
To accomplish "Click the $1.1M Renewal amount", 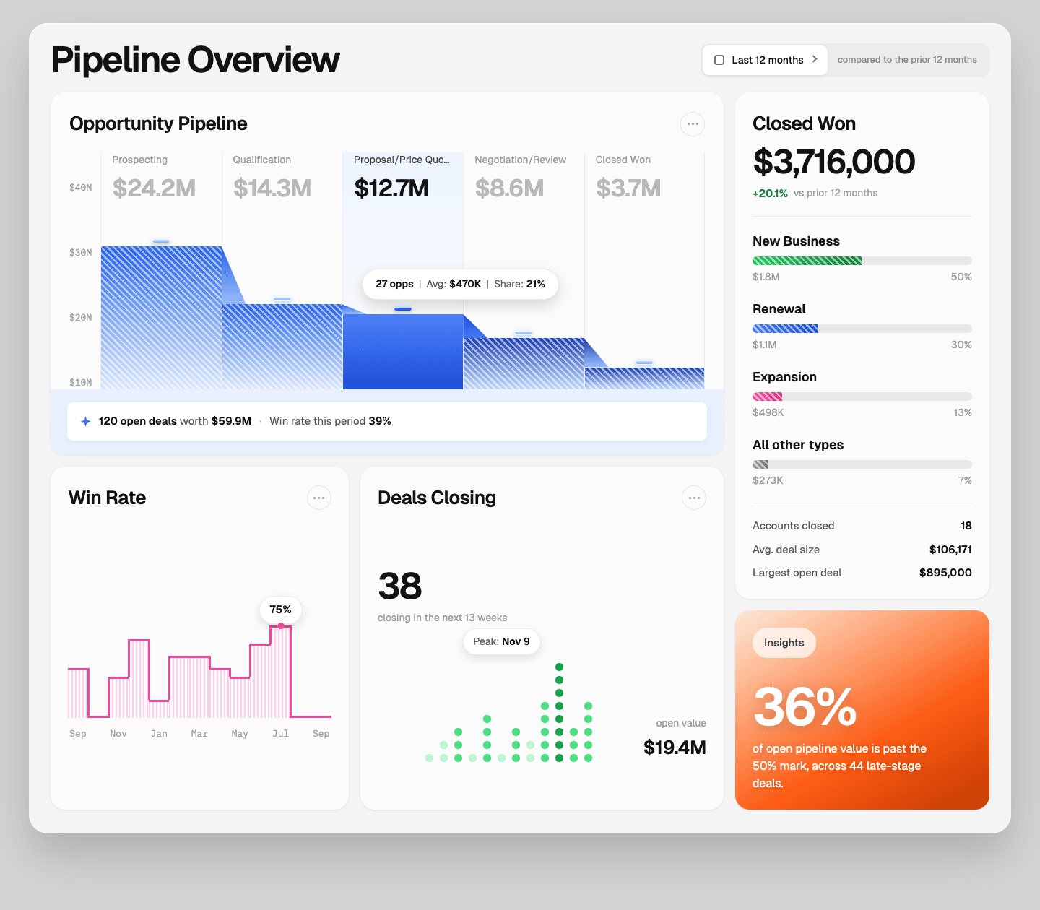I will coord(765,345).
